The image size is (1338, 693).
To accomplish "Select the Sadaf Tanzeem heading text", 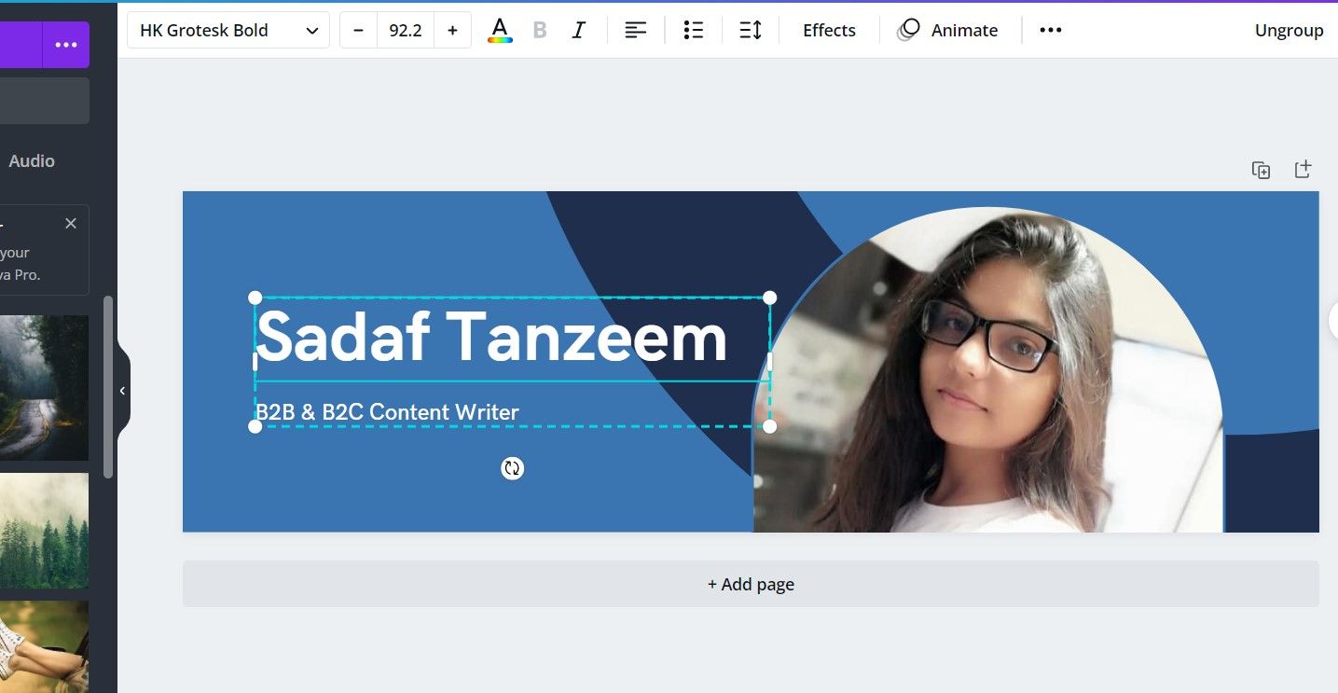I will pyautogui.click(x=491, y=338).
